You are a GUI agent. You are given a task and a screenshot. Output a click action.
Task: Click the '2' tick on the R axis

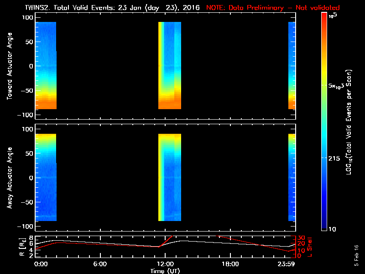click(x=30, y=256)
